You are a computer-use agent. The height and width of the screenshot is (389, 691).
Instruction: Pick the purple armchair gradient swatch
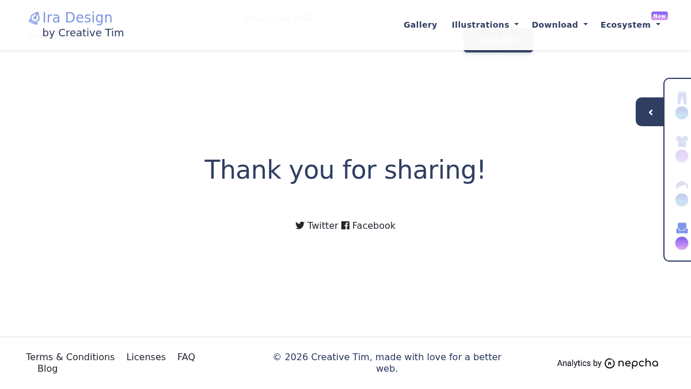[x=682, y=243]
